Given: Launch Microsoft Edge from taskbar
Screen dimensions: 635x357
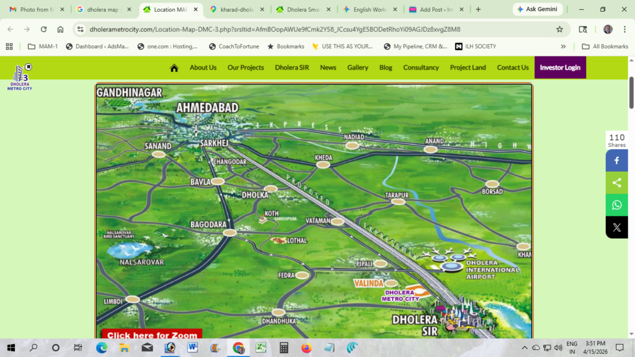Looking at the screenshot, I should pos(102,348).
